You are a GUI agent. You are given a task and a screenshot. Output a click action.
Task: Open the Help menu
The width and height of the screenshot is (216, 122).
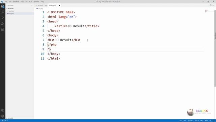pyautogui.click(x=42, y=2)
